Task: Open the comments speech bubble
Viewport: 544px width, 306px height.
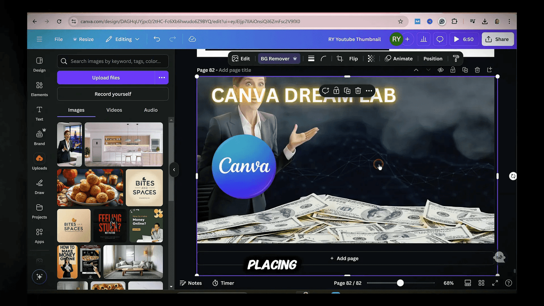Action: pyautogui.click(x=440, y=39)
